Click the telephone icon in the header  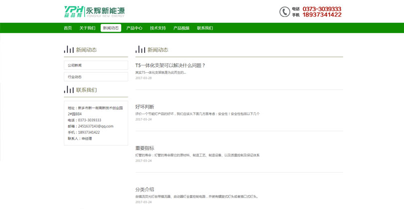pos(284,11)
